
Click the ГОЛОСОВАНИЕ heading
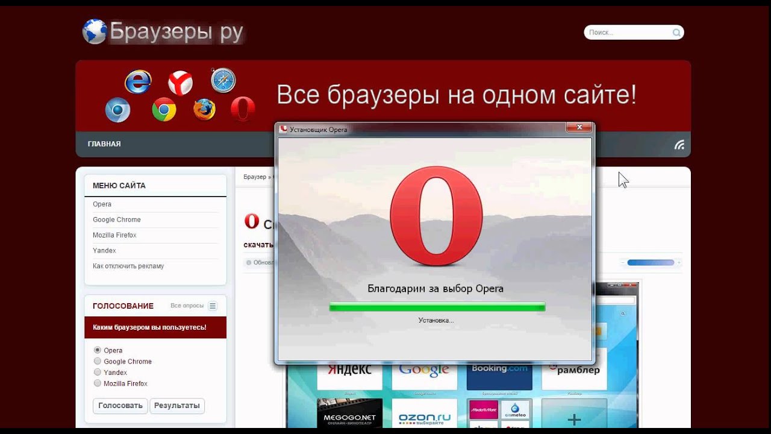pyautogui.click(x=123, y=306)
